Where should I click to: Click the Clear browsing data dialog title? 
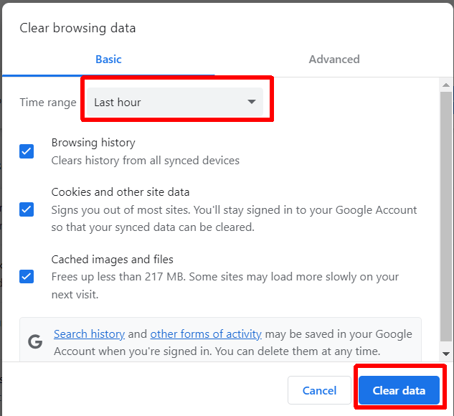pyautogui.click(x=77, y=29)
